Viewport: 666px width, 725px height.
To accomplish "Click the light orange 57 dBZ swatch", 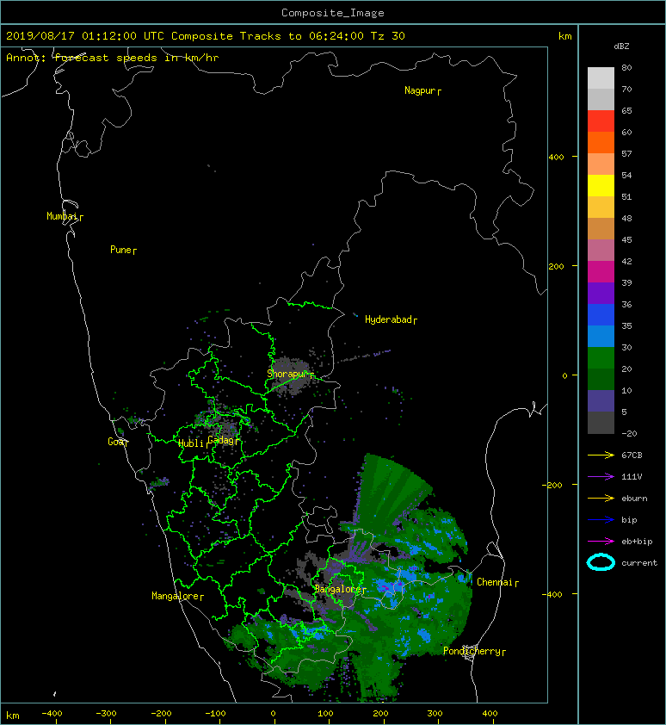I will tap(601, 164).
